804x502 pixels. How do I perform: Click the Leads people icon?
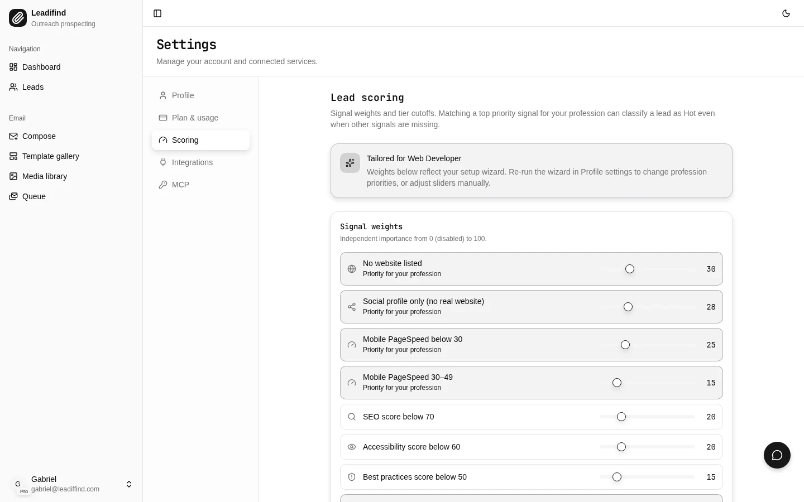pos(13,87)
